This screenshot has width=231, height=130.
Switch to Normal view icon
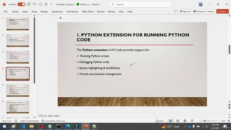click(x=171, y=121)
